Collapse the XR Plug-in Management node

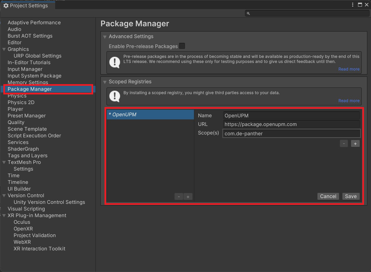[x=4, y=215]
